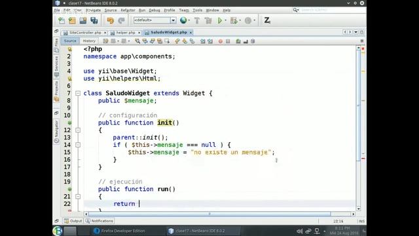The width and height of the screenshot is (419, 236).
Task: Click the Debug Project icon
Action: click(234, 20)
